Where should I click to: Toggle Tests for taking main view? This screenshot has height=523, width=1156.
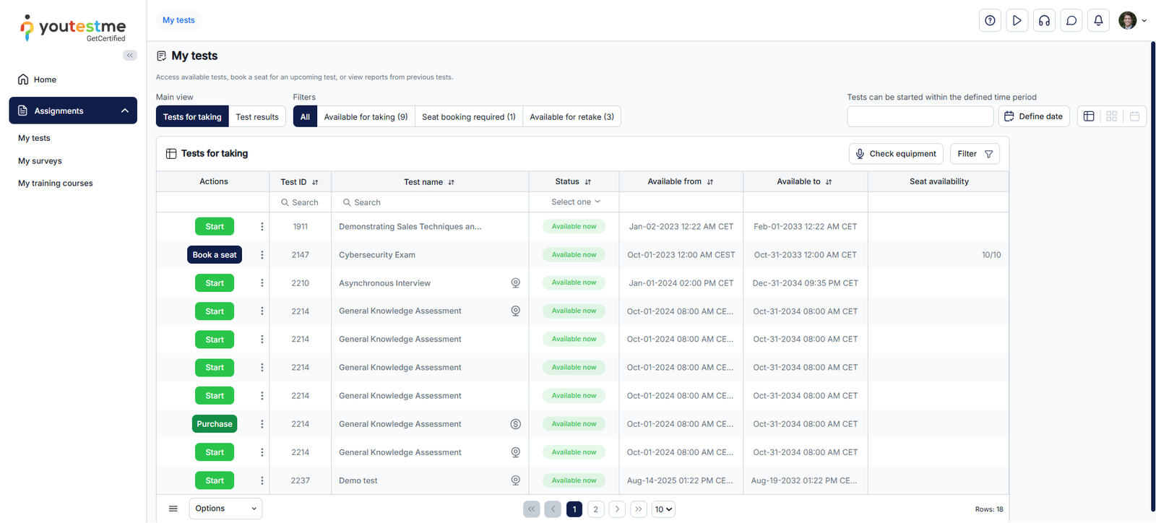coord(192,117)
